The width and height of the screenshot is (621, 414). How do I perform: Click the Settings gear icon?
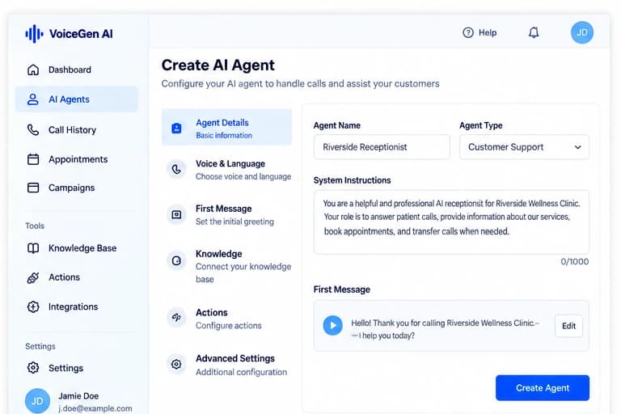point(33,368)
